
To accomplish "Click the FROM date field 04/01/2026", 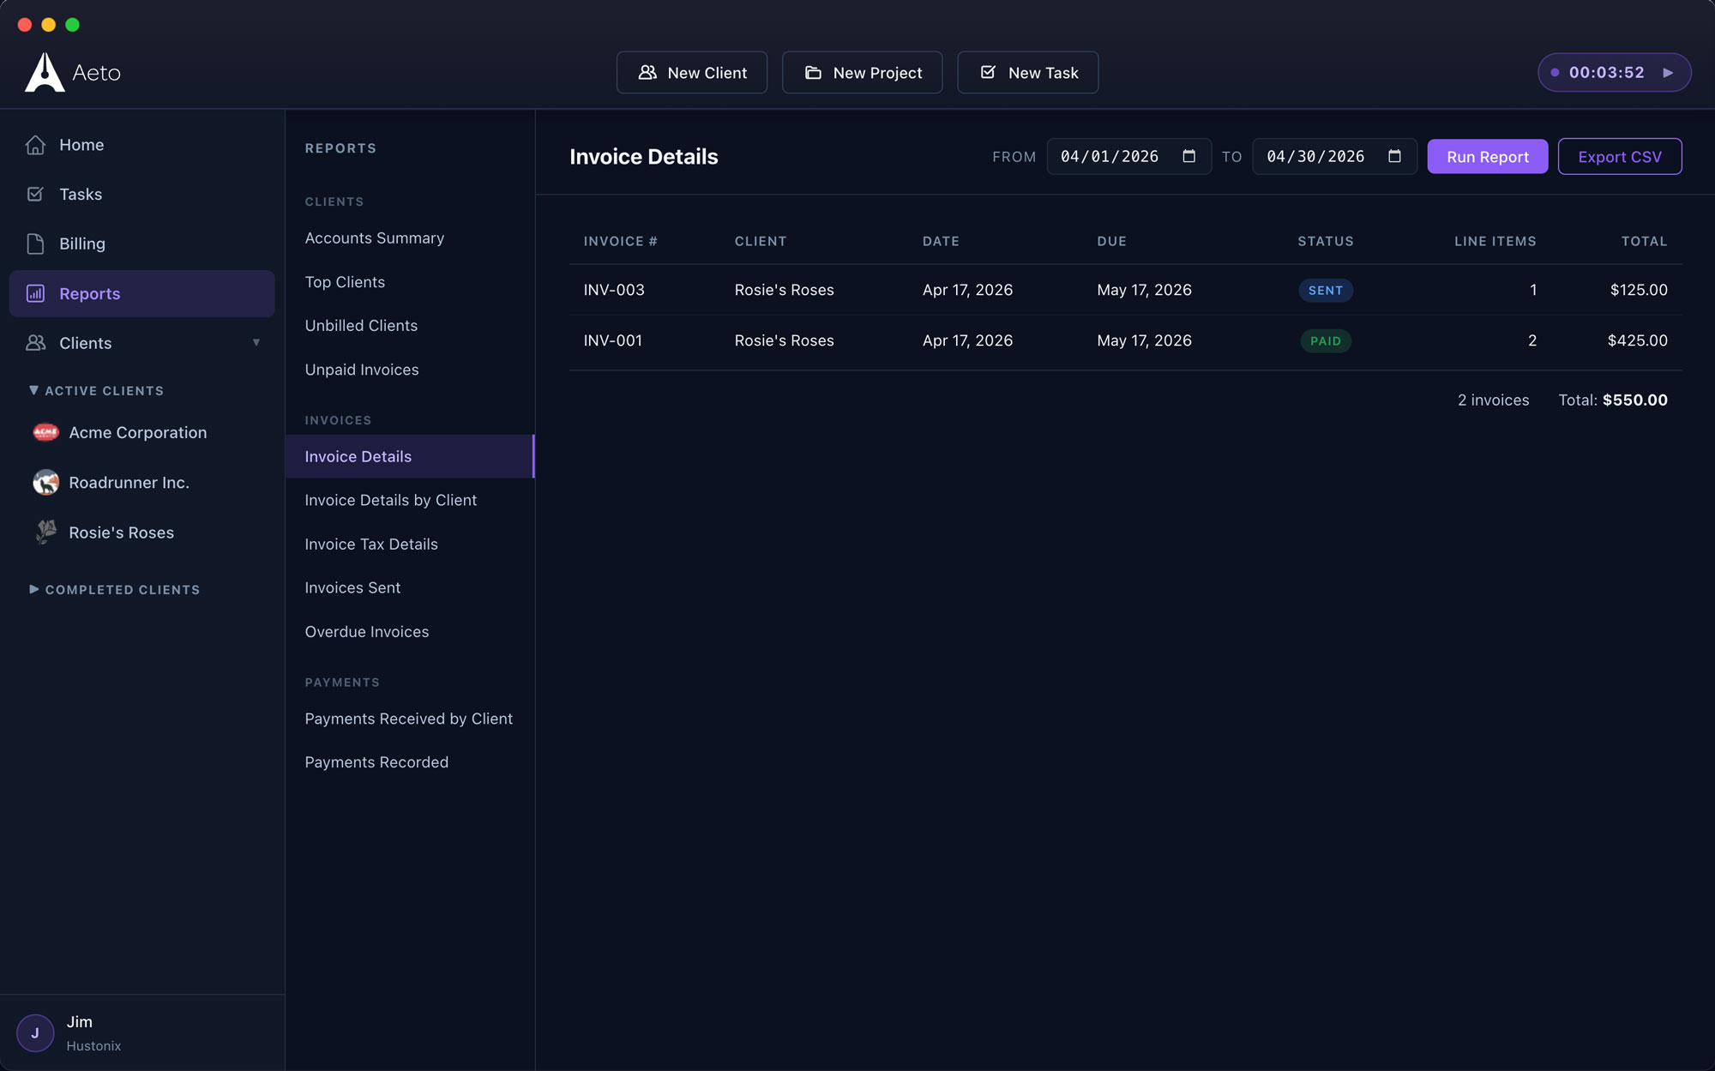I will coord(1128,156).
